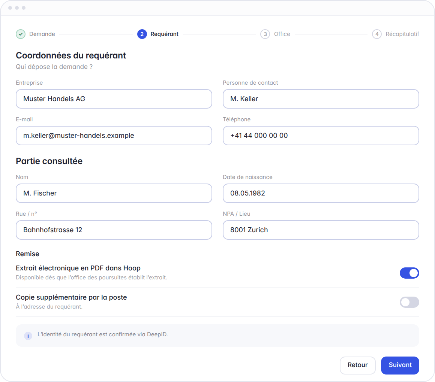Click the text "Copie supplémentaire par la poste"
The width and height of the screenshot is (435, 382).
click(x=71, y=297)
